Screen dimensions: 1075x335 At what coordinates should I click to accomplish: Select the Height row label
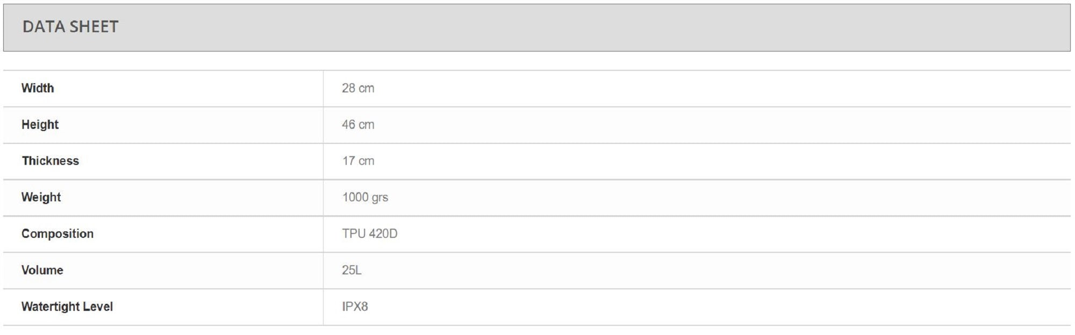(x=40, y=125)
